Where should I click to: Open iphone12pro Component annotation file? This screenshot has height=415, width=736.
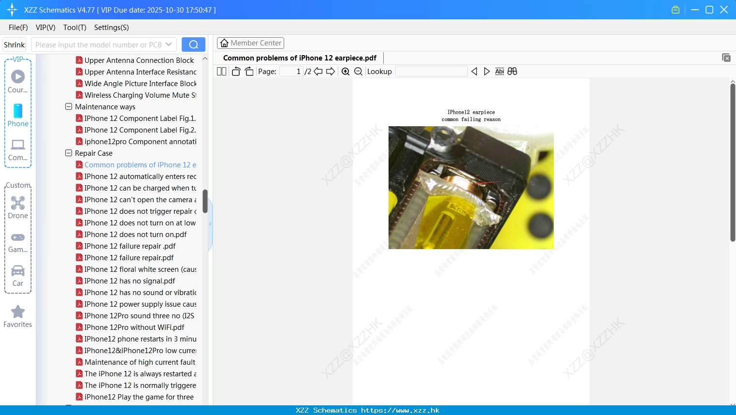(136, 141)
